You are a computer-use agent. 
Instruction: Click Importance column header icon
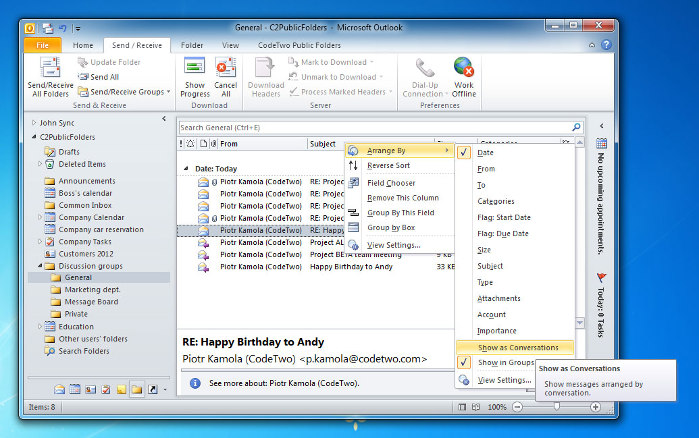(181, 144)
